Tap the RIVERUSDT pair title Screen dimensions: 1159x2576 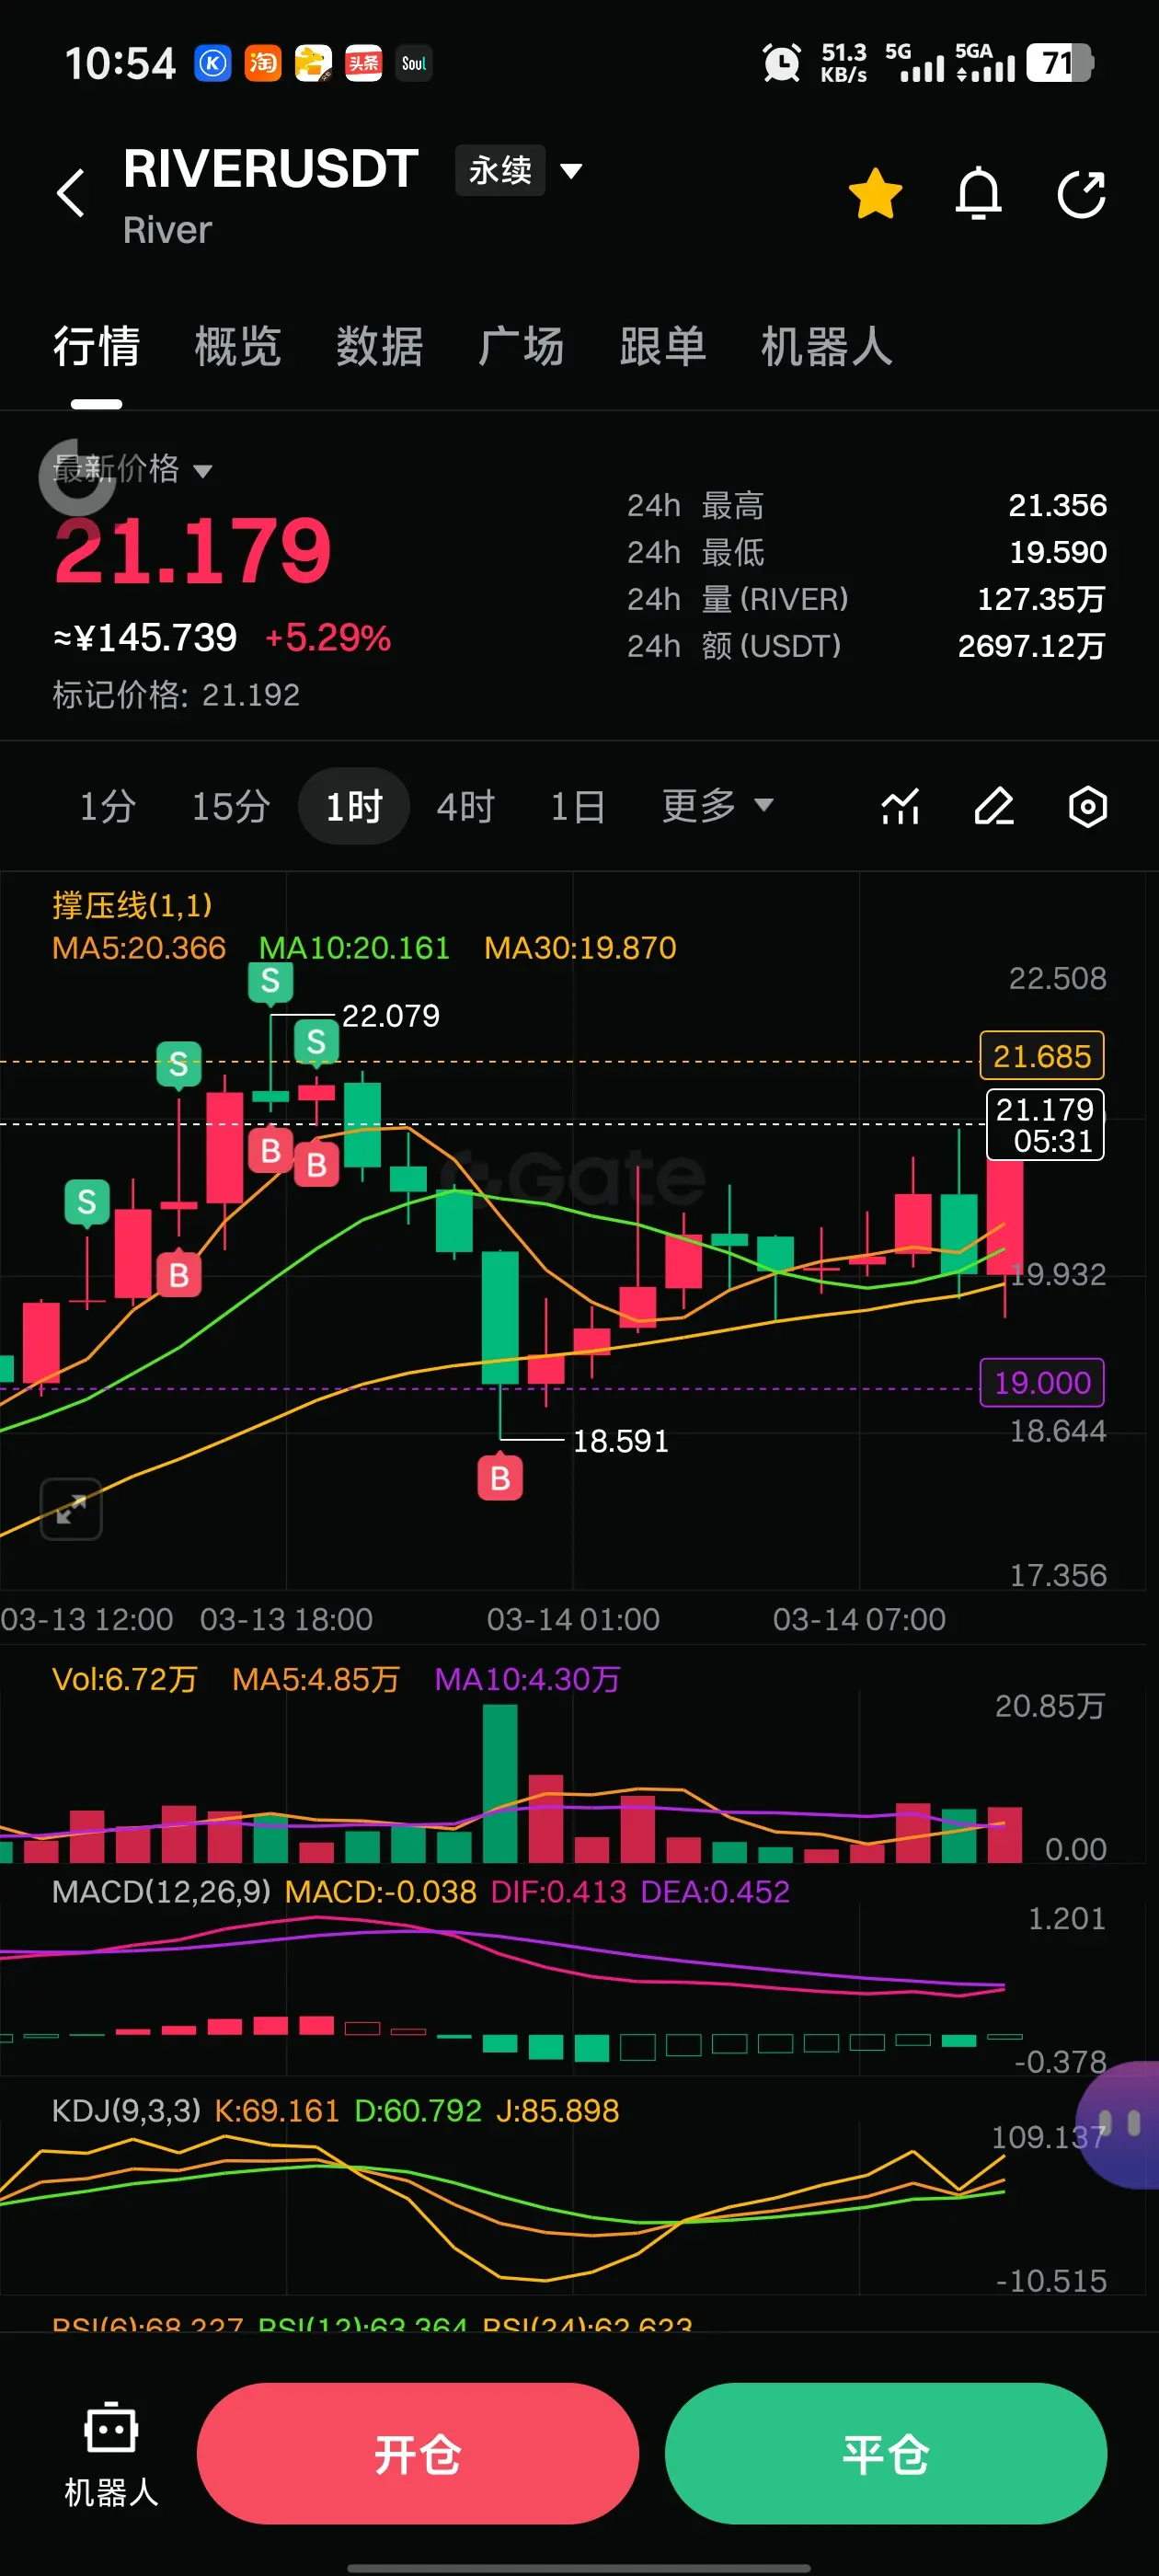pos(271,168)
